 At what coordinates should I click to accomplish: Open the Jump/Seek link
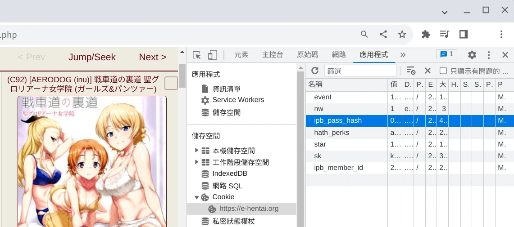92,57
